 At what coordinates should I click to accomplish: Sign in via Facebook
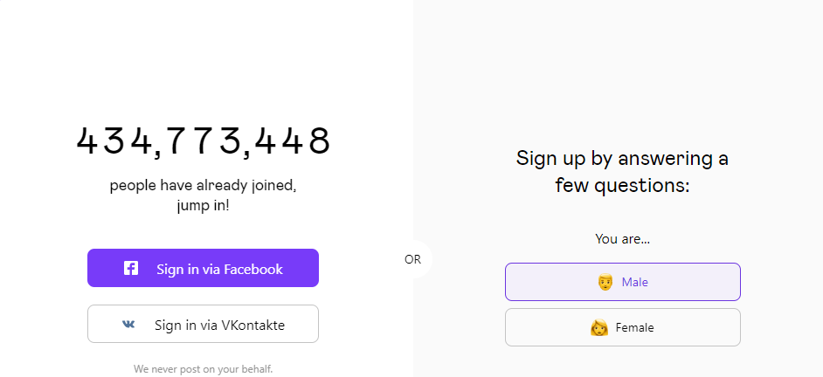click(x=203, y=268)
